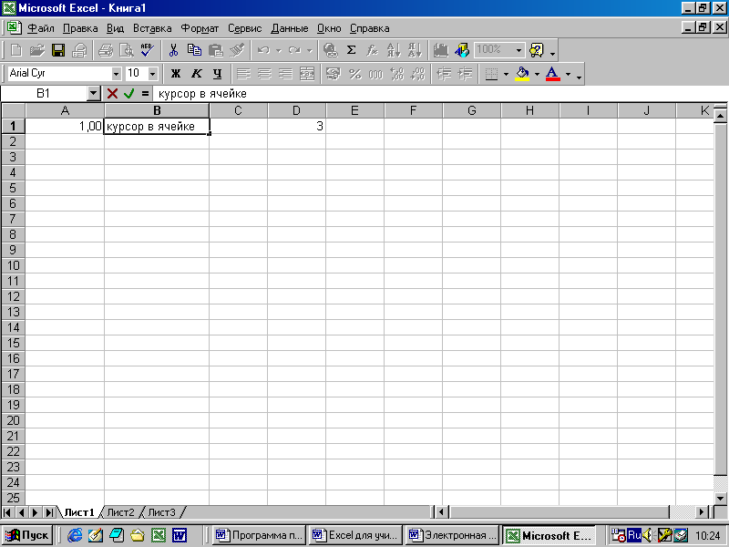Click the Increase Indent icon
Image resolution: width=729 pixels, height=547 pixels.
coord(466,74)
